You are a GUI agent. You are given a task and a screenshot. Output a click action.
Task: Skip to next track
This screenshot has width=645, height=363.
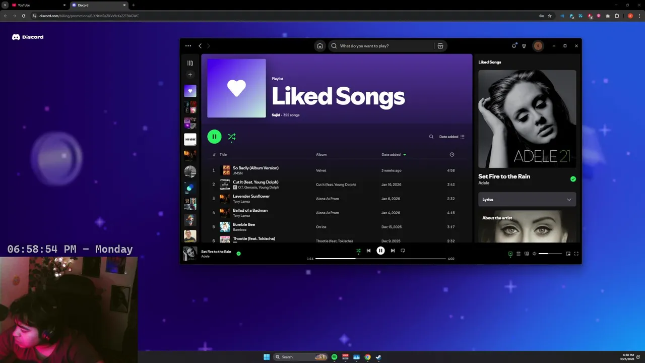[393, 251]
